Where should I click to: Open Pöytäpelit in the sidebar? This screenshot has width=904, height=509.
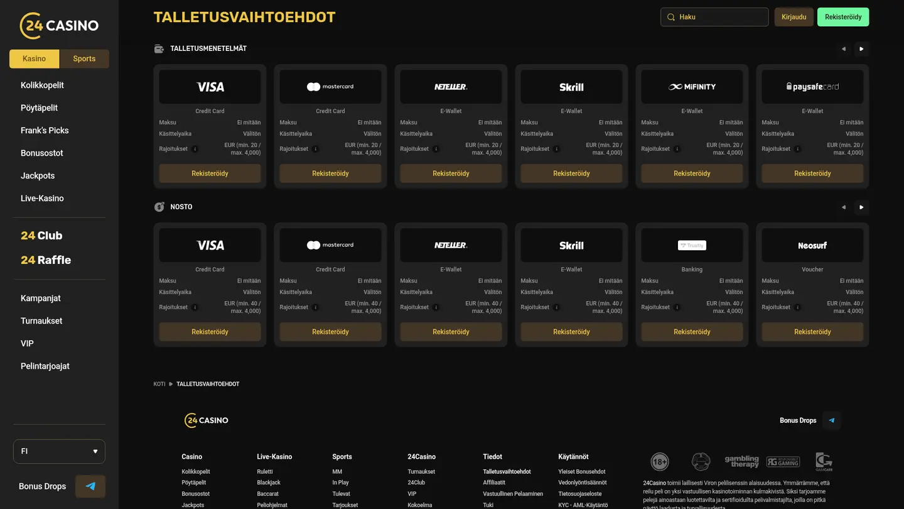(x=39, y=108)
